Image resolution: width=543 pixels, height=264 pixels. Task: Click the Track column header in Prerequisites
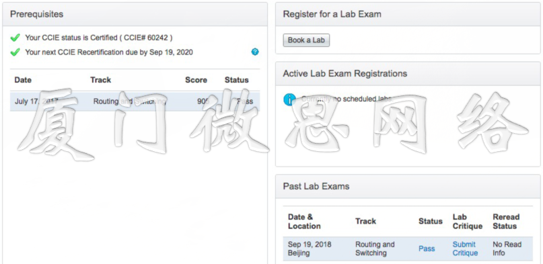[101, 80]
